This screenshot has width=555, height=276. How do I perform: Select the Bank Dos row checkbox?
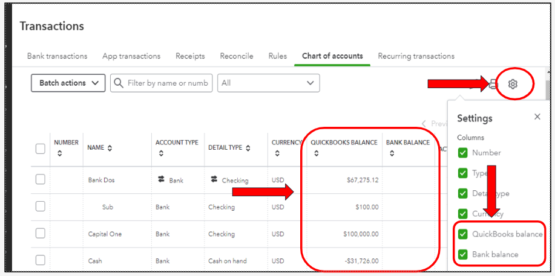click(x=40, y=179)
